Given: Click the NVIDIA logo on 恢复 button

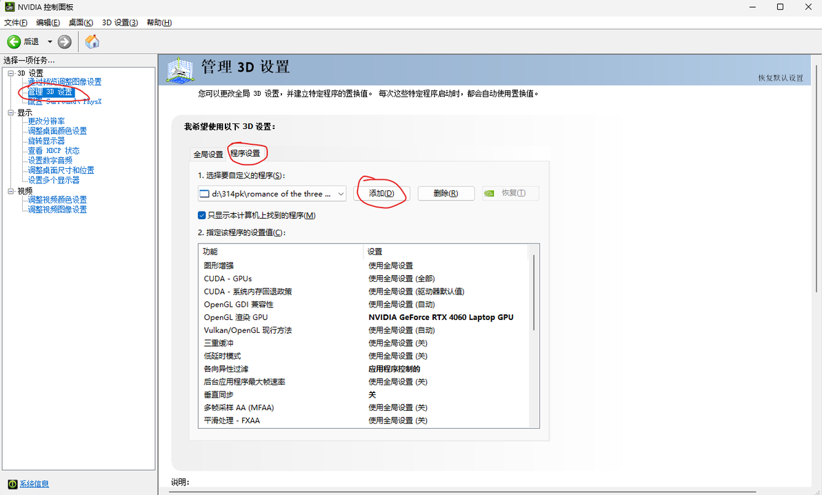Looking at the screenshot, I should click(x=489, y=193).
